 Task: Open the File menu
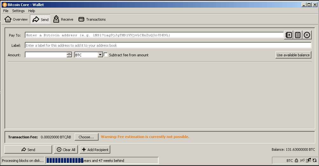click(x=6, y=11)
